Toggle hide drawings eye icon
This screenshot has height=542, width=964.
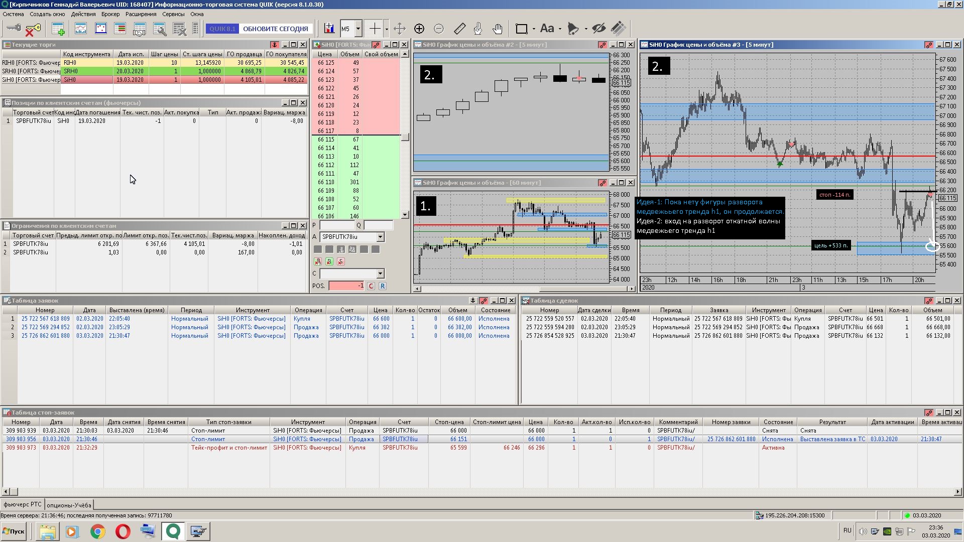(598, 29)
